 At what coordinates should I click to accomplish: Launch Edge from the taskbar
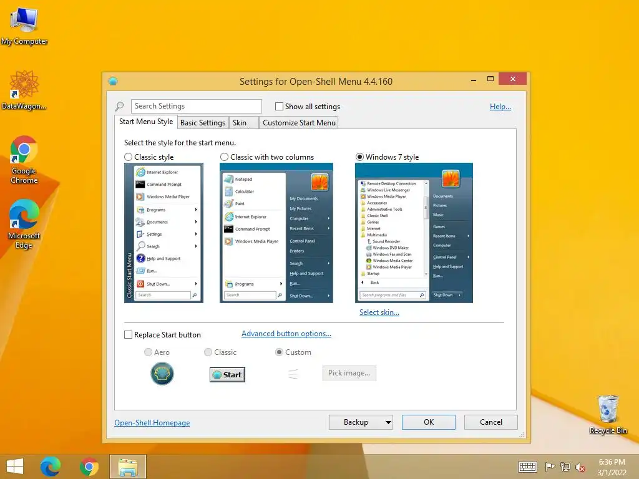(x=51, y=467)
